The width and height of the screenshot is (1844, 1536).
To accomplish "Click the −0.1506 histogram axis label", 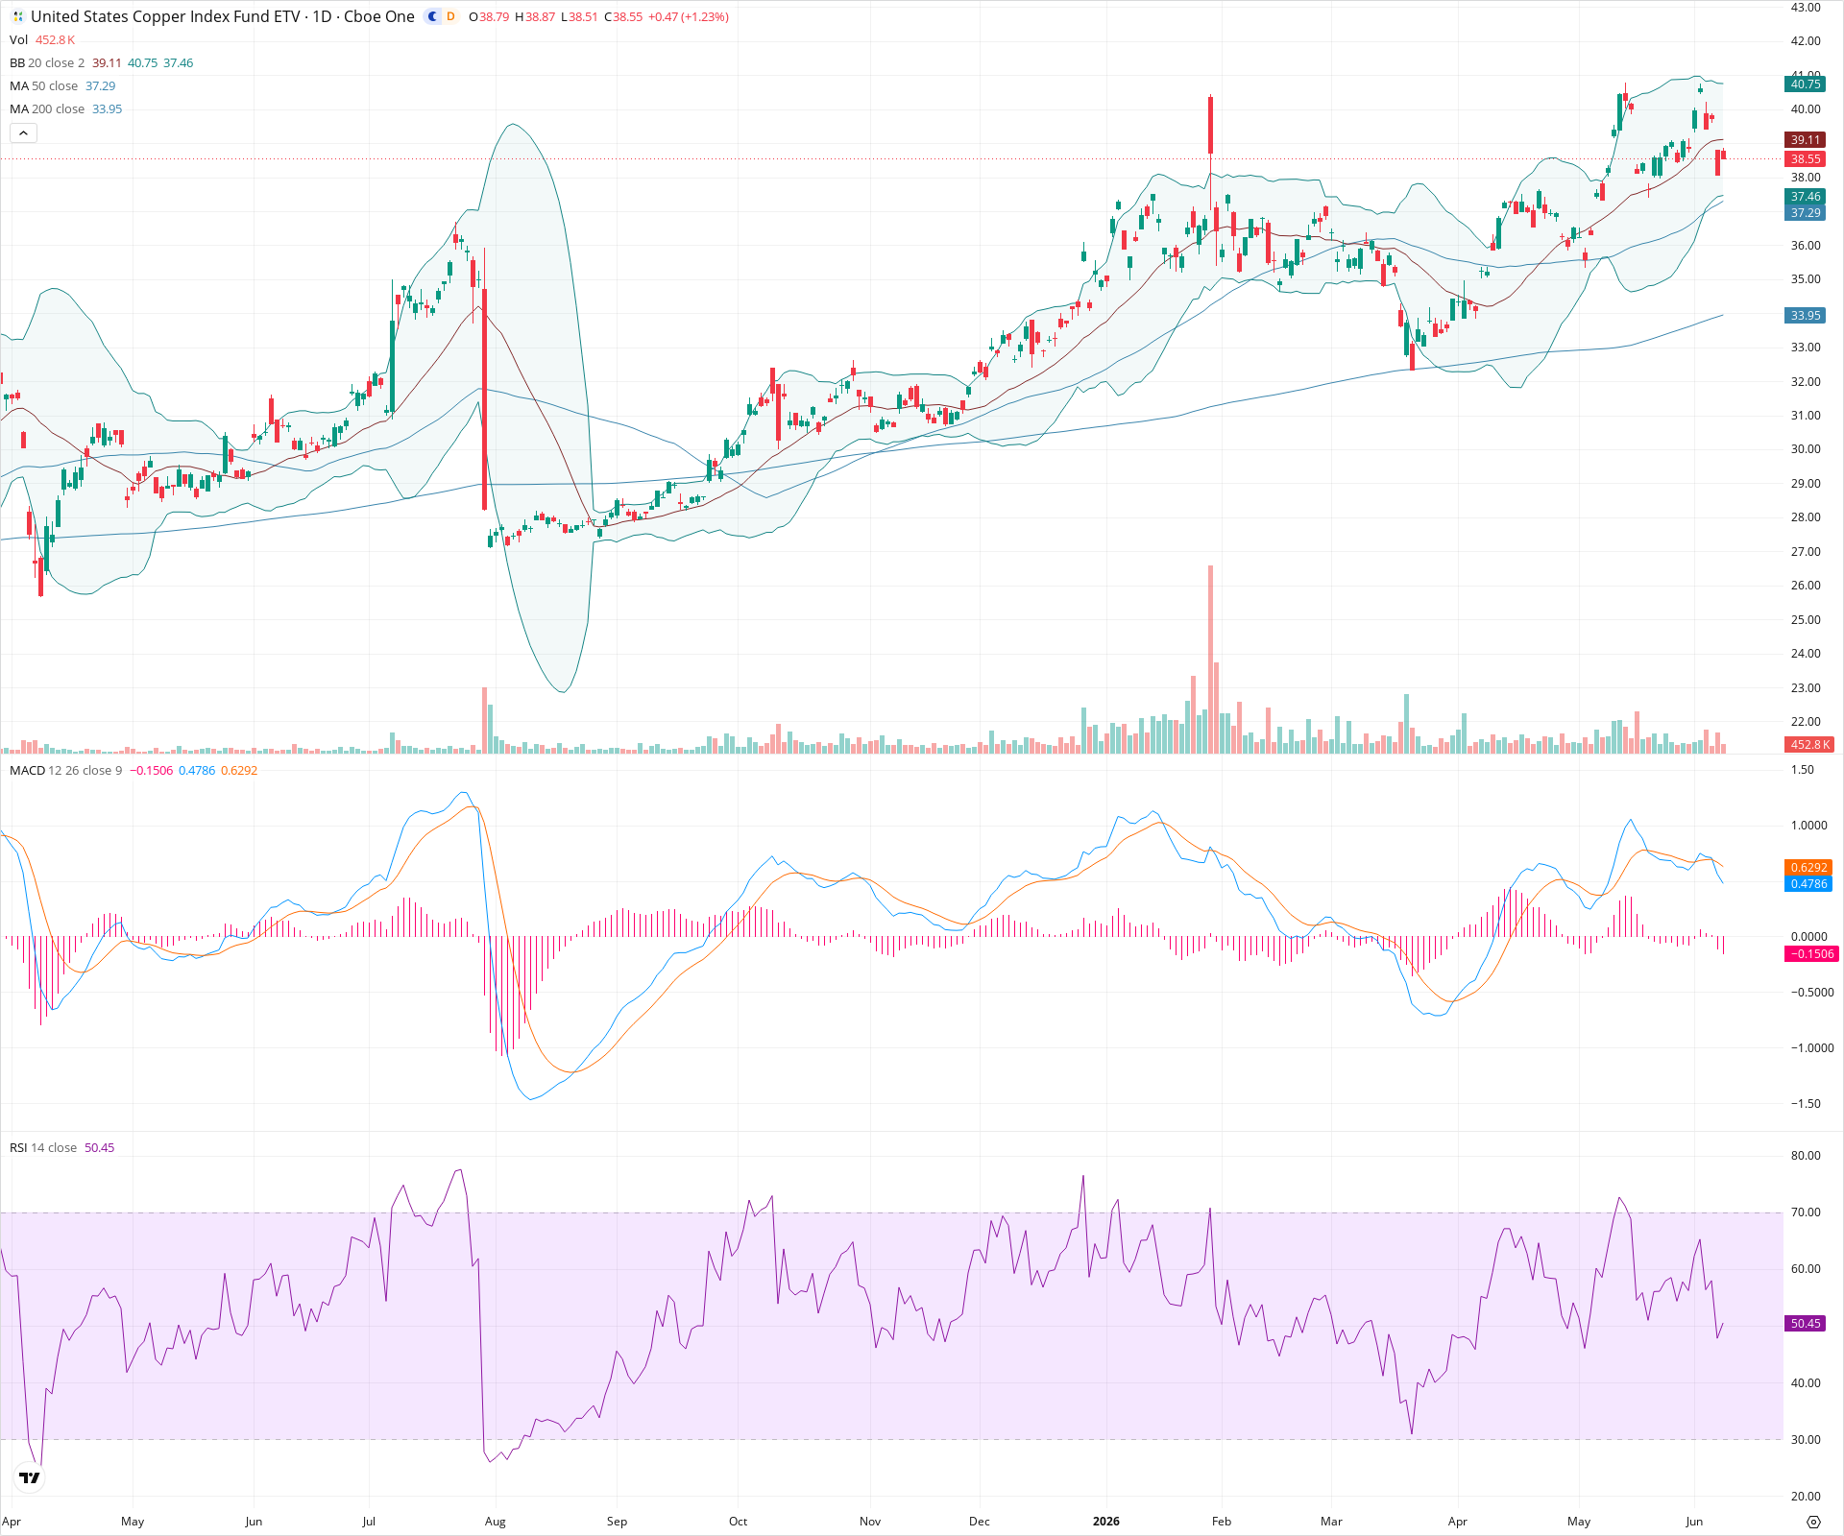I will [x=1811, y=953].
